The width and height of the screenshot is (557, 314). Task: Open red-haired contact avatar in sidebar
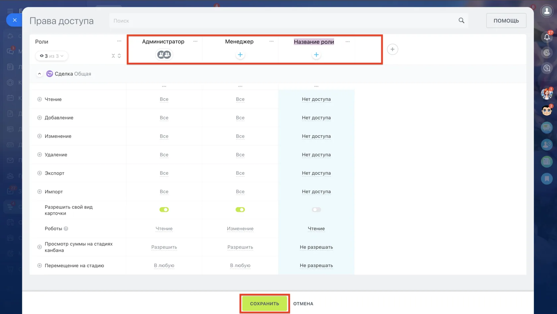pyautogui.click(x=547, y=94)
